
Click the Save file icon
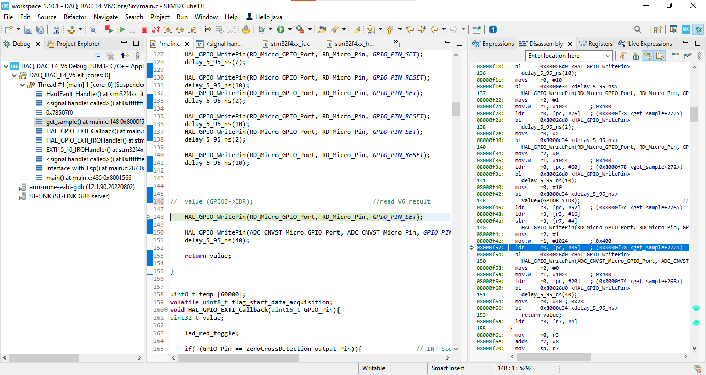(x=27, y=29)
